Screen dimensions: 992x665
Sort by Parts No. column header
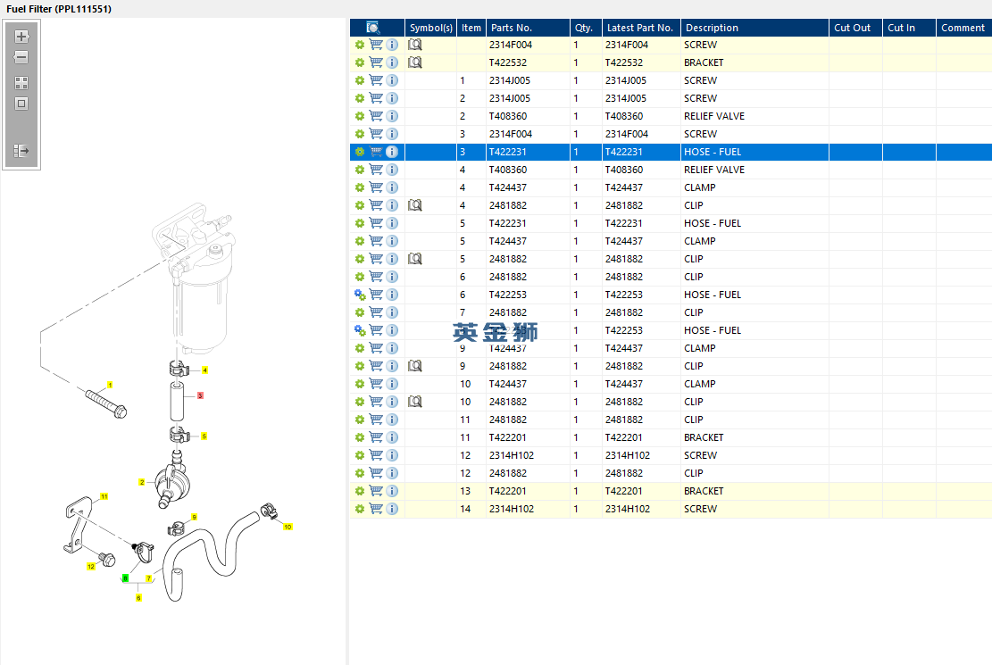tap(528, 28)
